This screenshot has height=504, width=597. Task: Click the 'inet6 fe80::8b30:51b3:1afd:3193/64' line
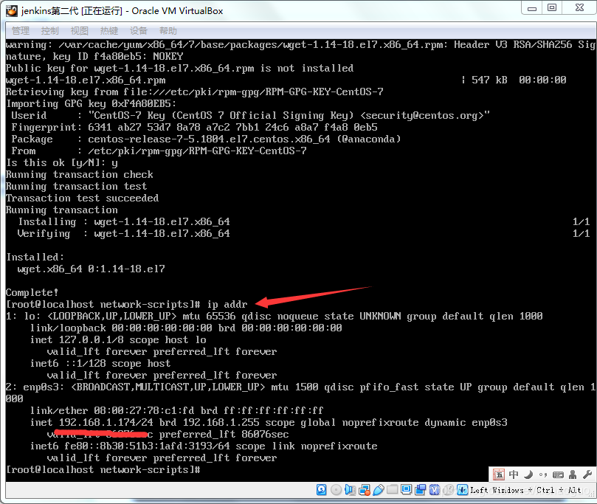204,446
